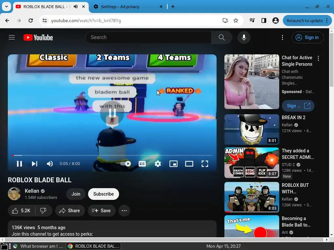Open Chrome profile icon

point(275,21)
